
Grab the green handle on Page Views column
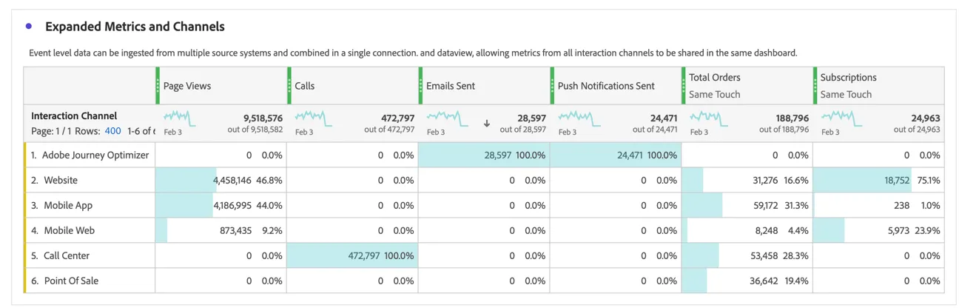[x=158, y=86]
